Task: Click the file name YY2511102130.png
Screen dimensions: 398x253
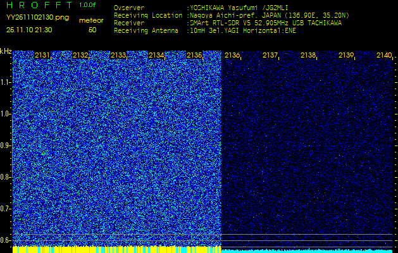Action: (x=37, y=18)
